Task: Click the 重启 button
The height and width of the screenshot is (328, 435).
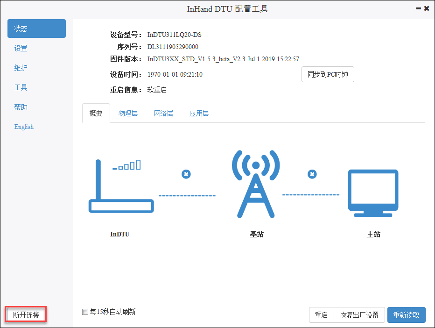Action: coord(321,315)
